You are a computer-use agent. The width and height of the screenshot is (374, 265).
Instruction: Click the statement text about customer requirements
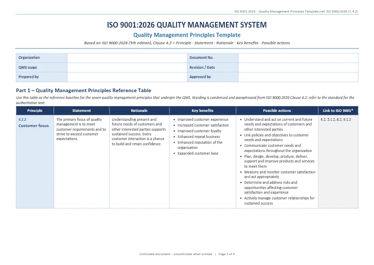click(81, 129)
